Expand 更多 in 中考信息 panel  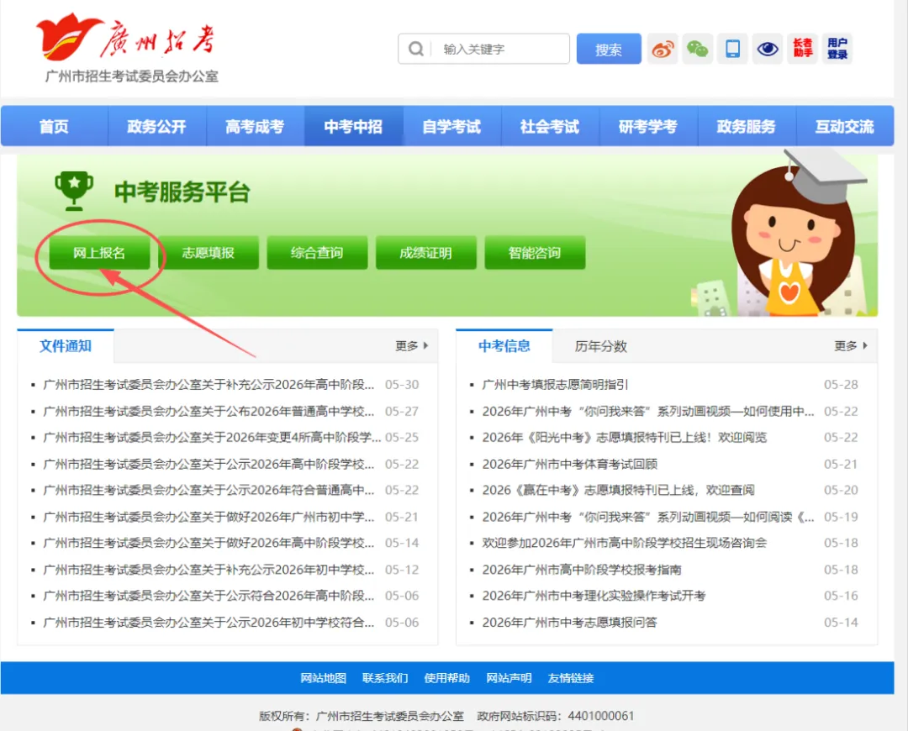pyautogui.click(x=851, y=345)
